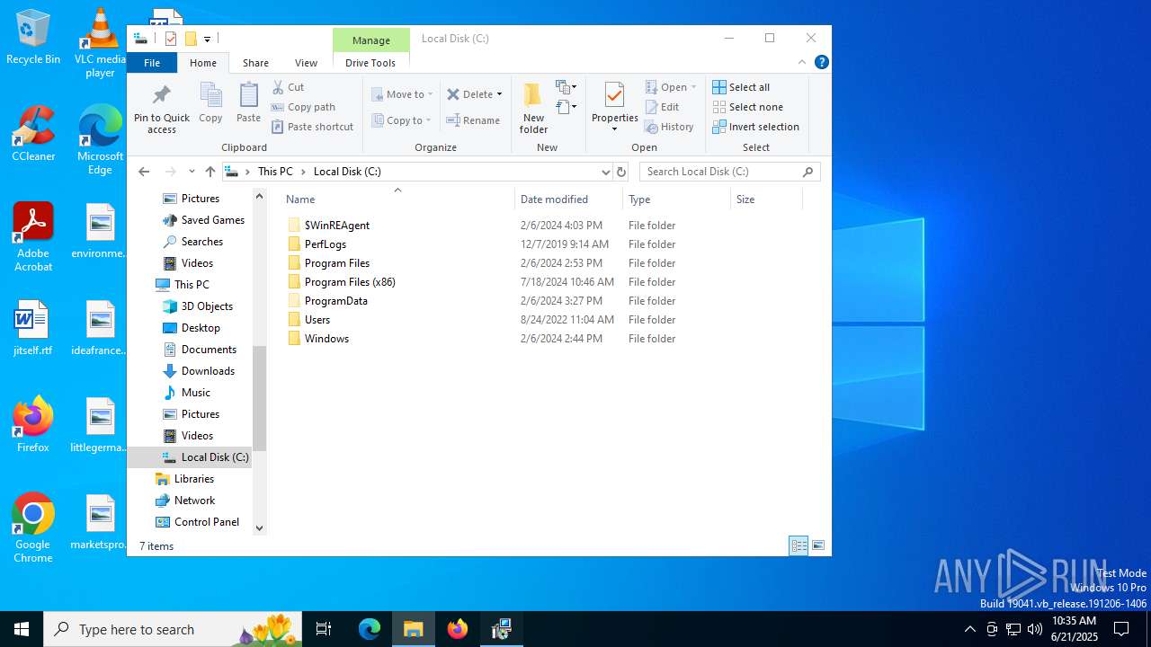Click Cut in the Clipboard group
Image resolution: width=1151 pixels, height=647 pixels.
[x=289, y=87]
